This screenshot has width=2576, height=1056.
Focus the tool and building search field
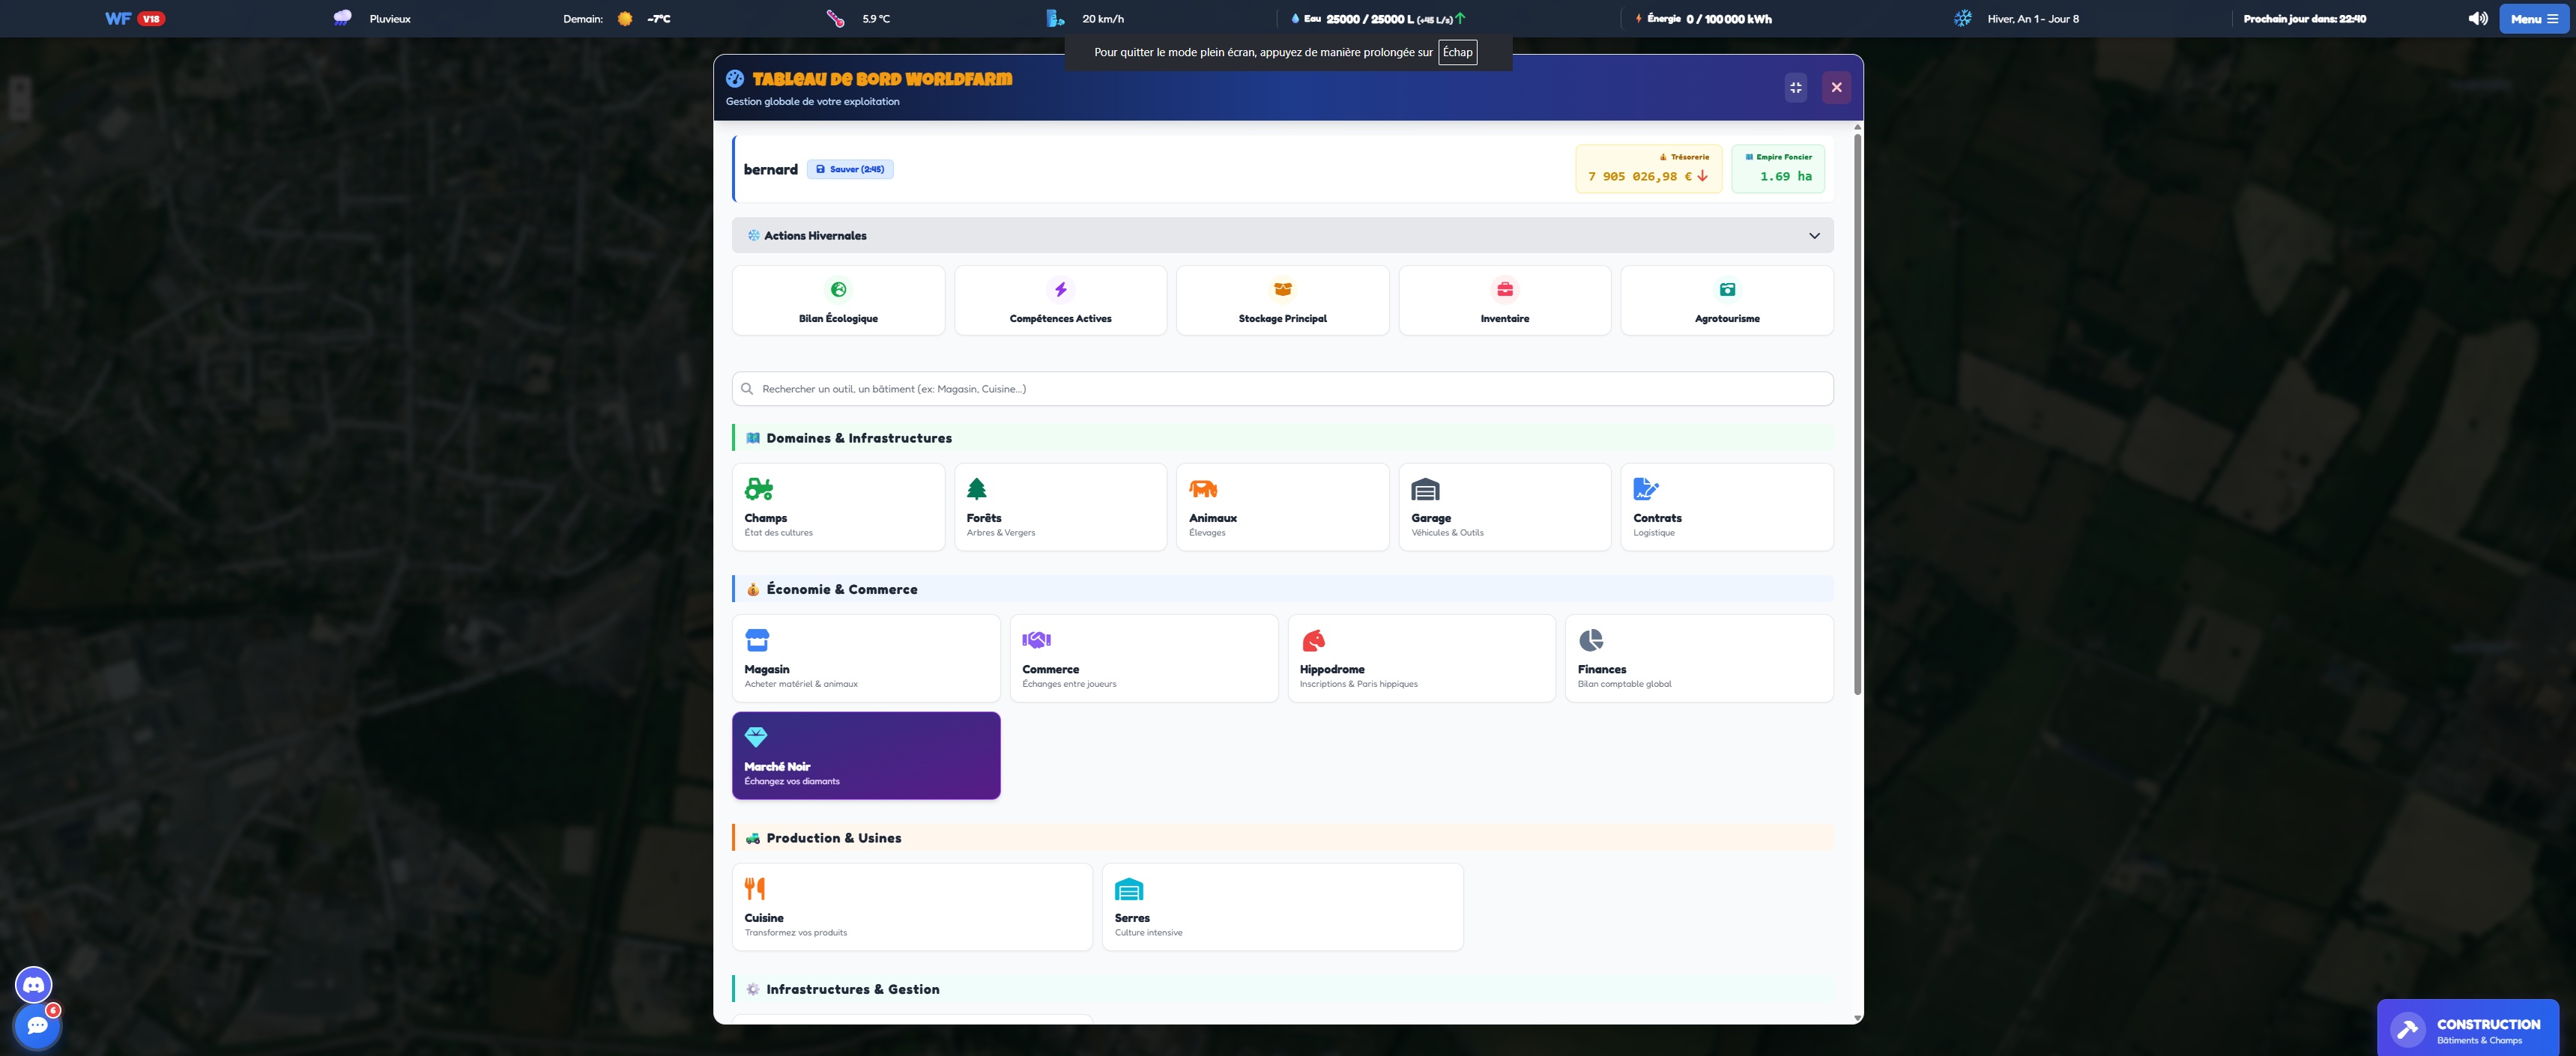1283,389
